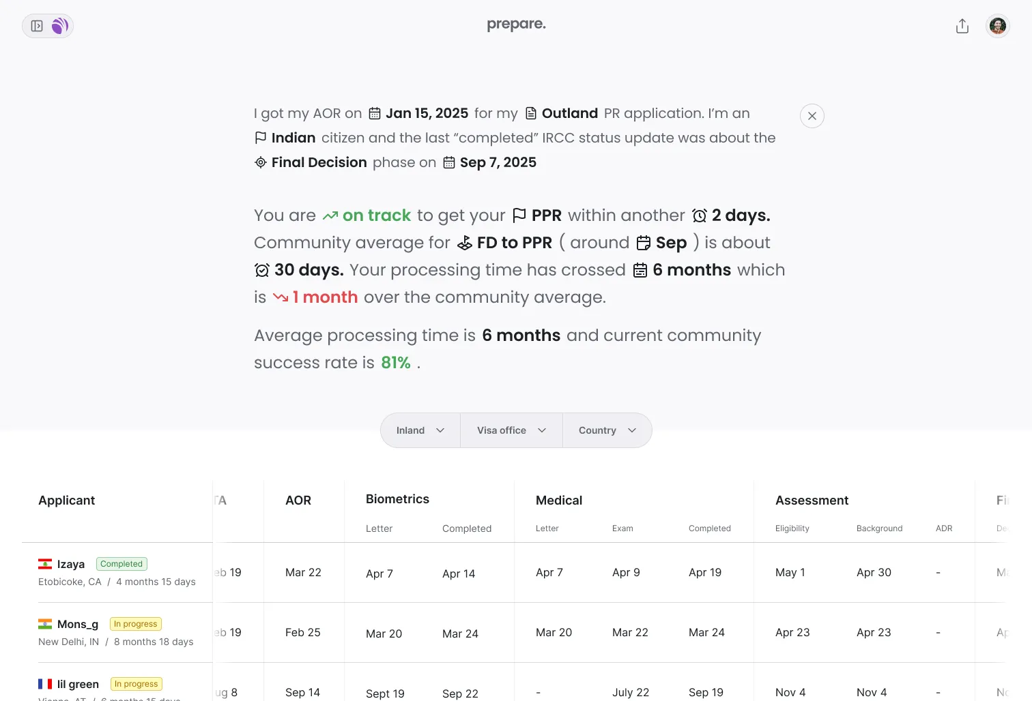Viewport: 1032px width, 701px height.
Task: Open applicant Mons_g's entry
Action: [78, 625]
